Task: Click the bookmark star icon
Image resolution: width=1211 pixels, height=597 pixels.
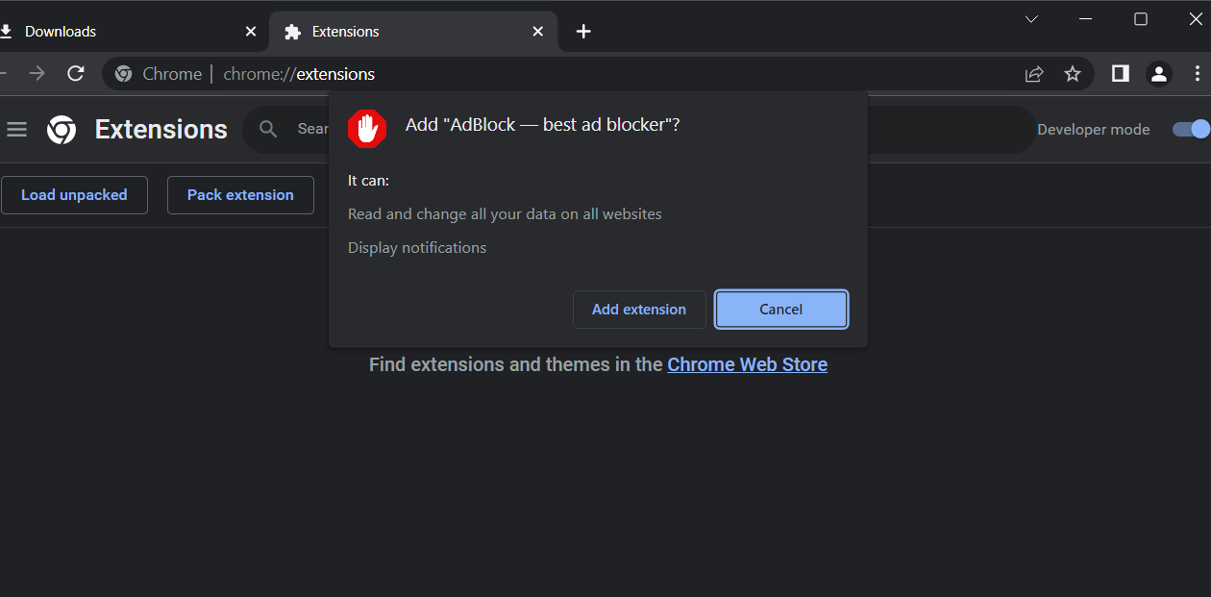Action: (x=1072, y=73)
